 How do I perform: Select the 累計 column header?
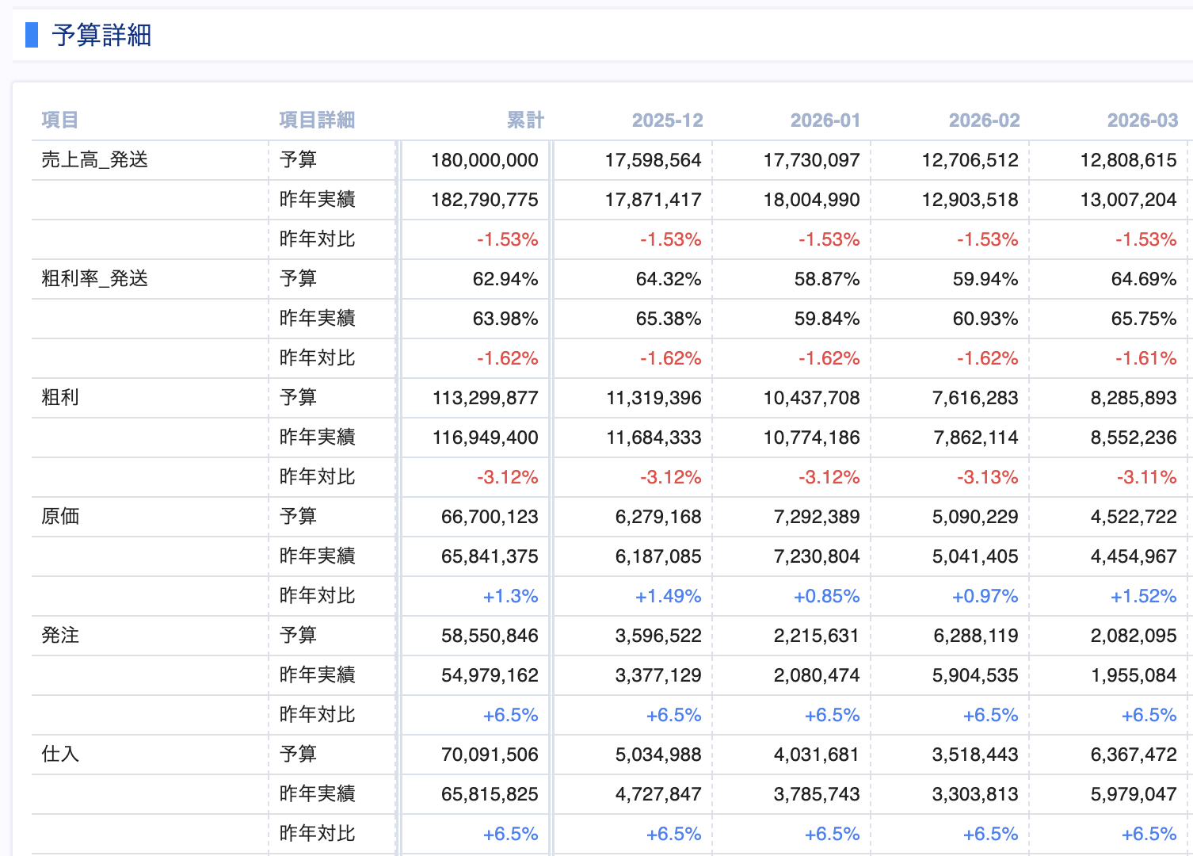[x=524, y=120]
